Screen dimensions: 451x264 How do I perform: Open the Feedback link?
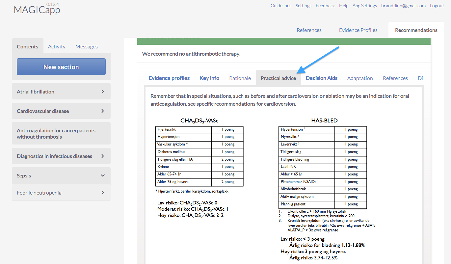[325, 6]
